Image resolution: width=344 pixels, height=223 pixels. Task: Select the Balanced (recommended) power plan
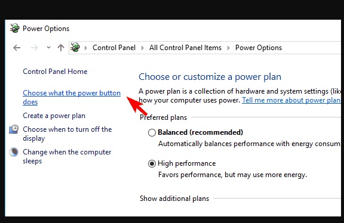tap(152, 132)
